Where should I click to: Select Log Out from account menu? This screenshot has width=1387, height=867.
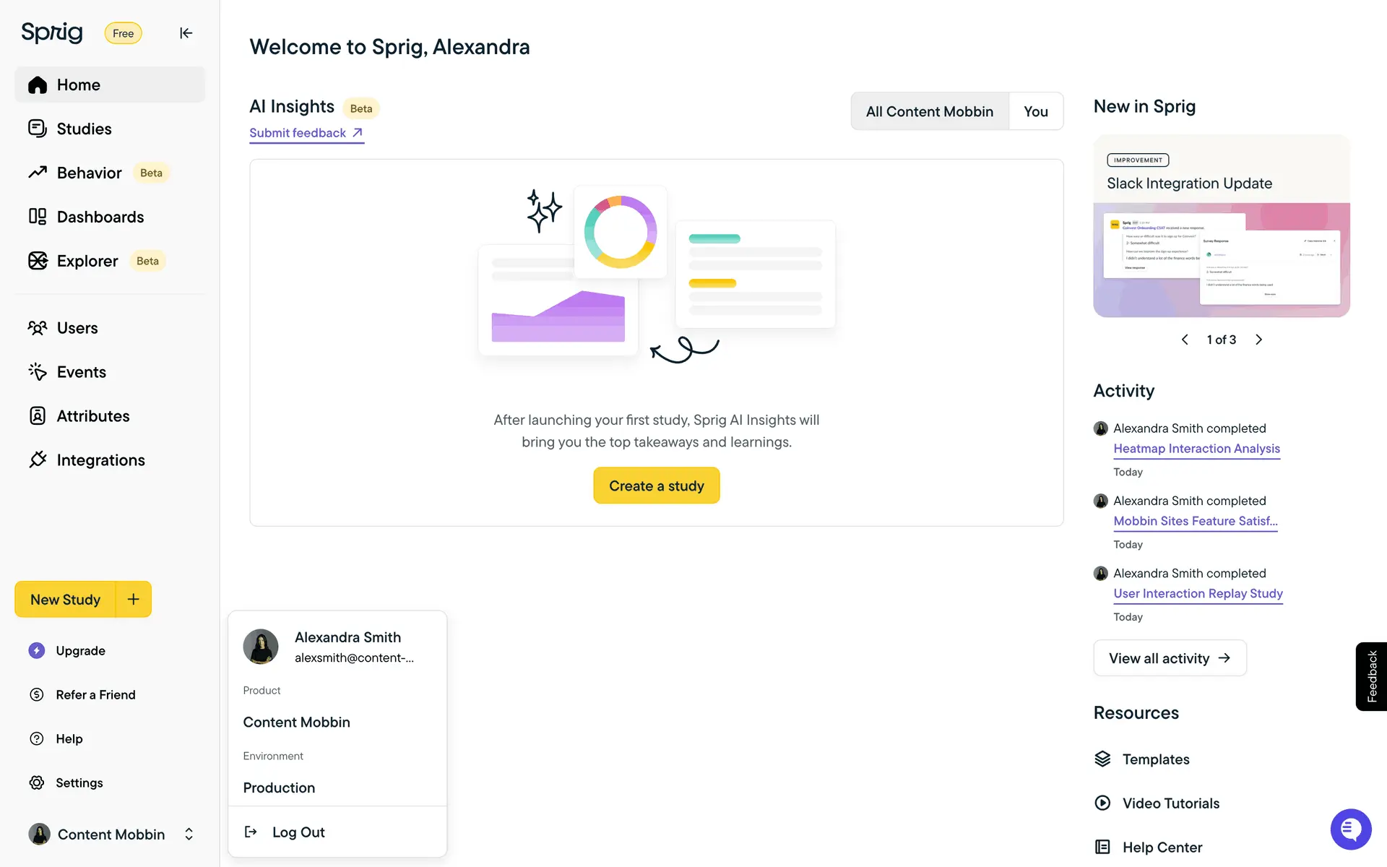pos(298,832)
